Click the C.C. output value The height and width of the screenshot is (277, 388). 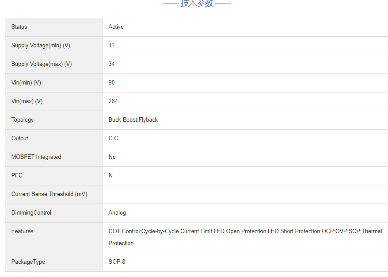pos(114,138)
